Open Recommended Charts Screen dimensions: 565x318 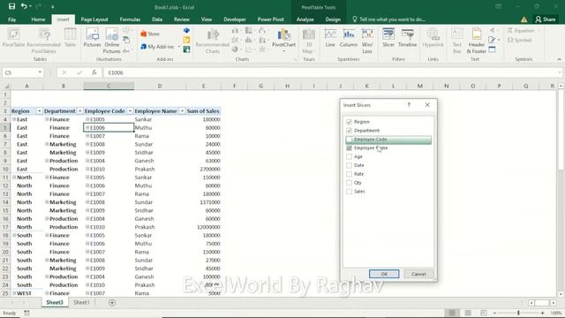pyautogui.click(x=212, y=42)
